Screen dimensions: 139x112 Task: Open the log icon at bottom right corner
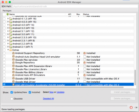pyautogui.click(x=136, y=108)
